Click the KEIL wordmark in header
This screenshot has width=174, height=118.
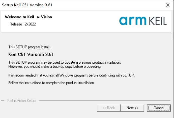158,21
